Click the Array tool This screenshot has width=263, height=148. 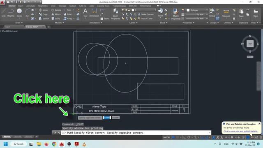(x=68, y=18)
